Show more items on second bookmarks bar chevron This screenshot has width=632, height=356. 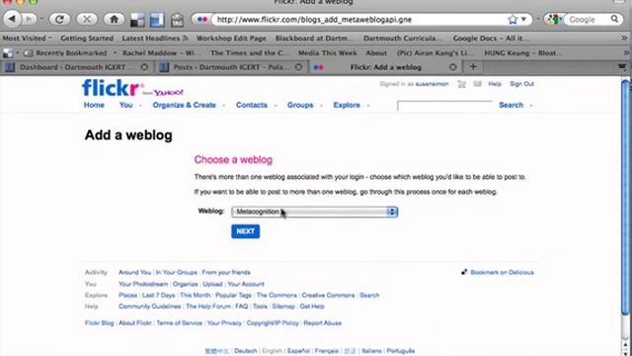tap(626, 52)
